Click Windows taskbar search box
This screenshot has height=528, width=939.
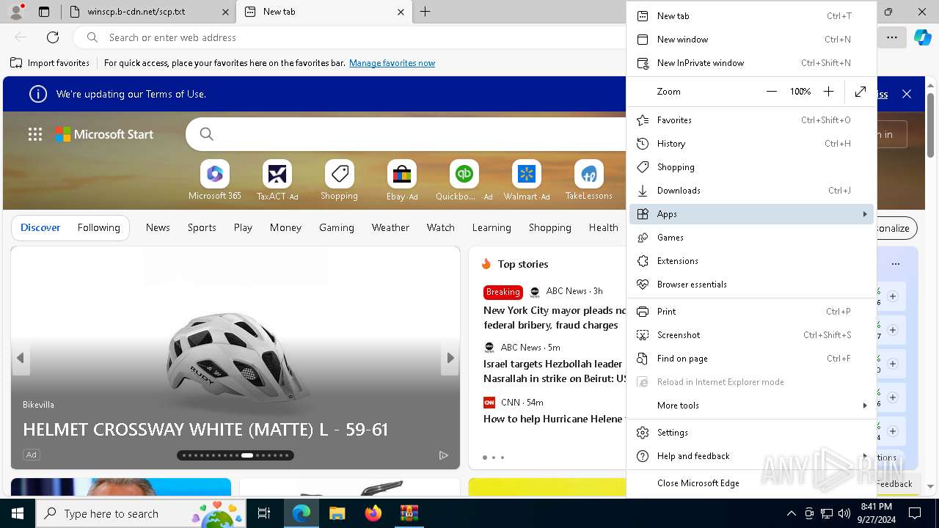(142, 513)
